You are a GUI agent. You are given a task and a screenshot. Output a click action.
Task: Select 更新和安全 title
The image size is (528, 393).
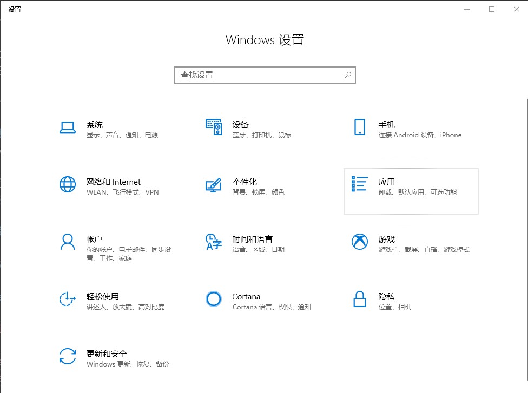click(107, 354)
